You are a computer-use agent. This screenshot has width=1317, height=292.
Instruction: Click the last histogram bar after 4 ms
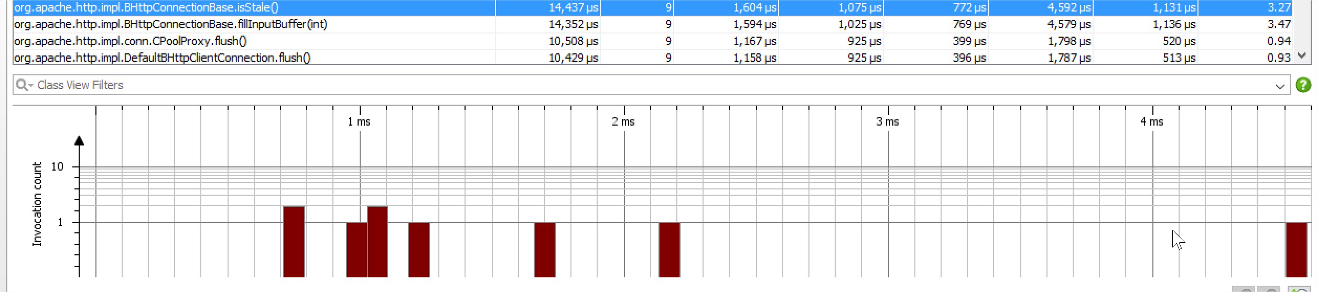click(1297, 250)
